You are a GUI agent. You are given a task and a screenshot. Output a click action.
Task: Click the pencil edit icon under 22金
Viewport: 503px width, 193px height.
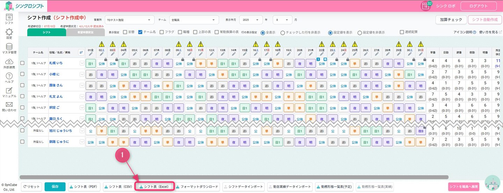[x=322, y=54]
